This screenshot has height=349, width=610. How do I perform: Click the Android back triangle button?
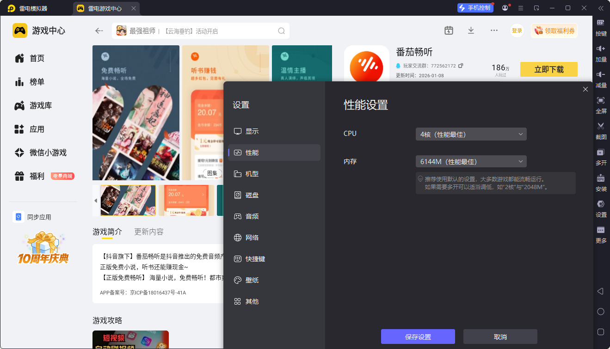pyautogui.click(x=600, y=291)
